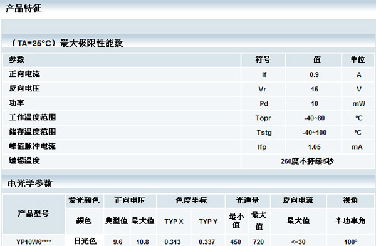Select the 反向电压 value 15
The height and width of the screenshot is (246, 376).
click(315, 89)
